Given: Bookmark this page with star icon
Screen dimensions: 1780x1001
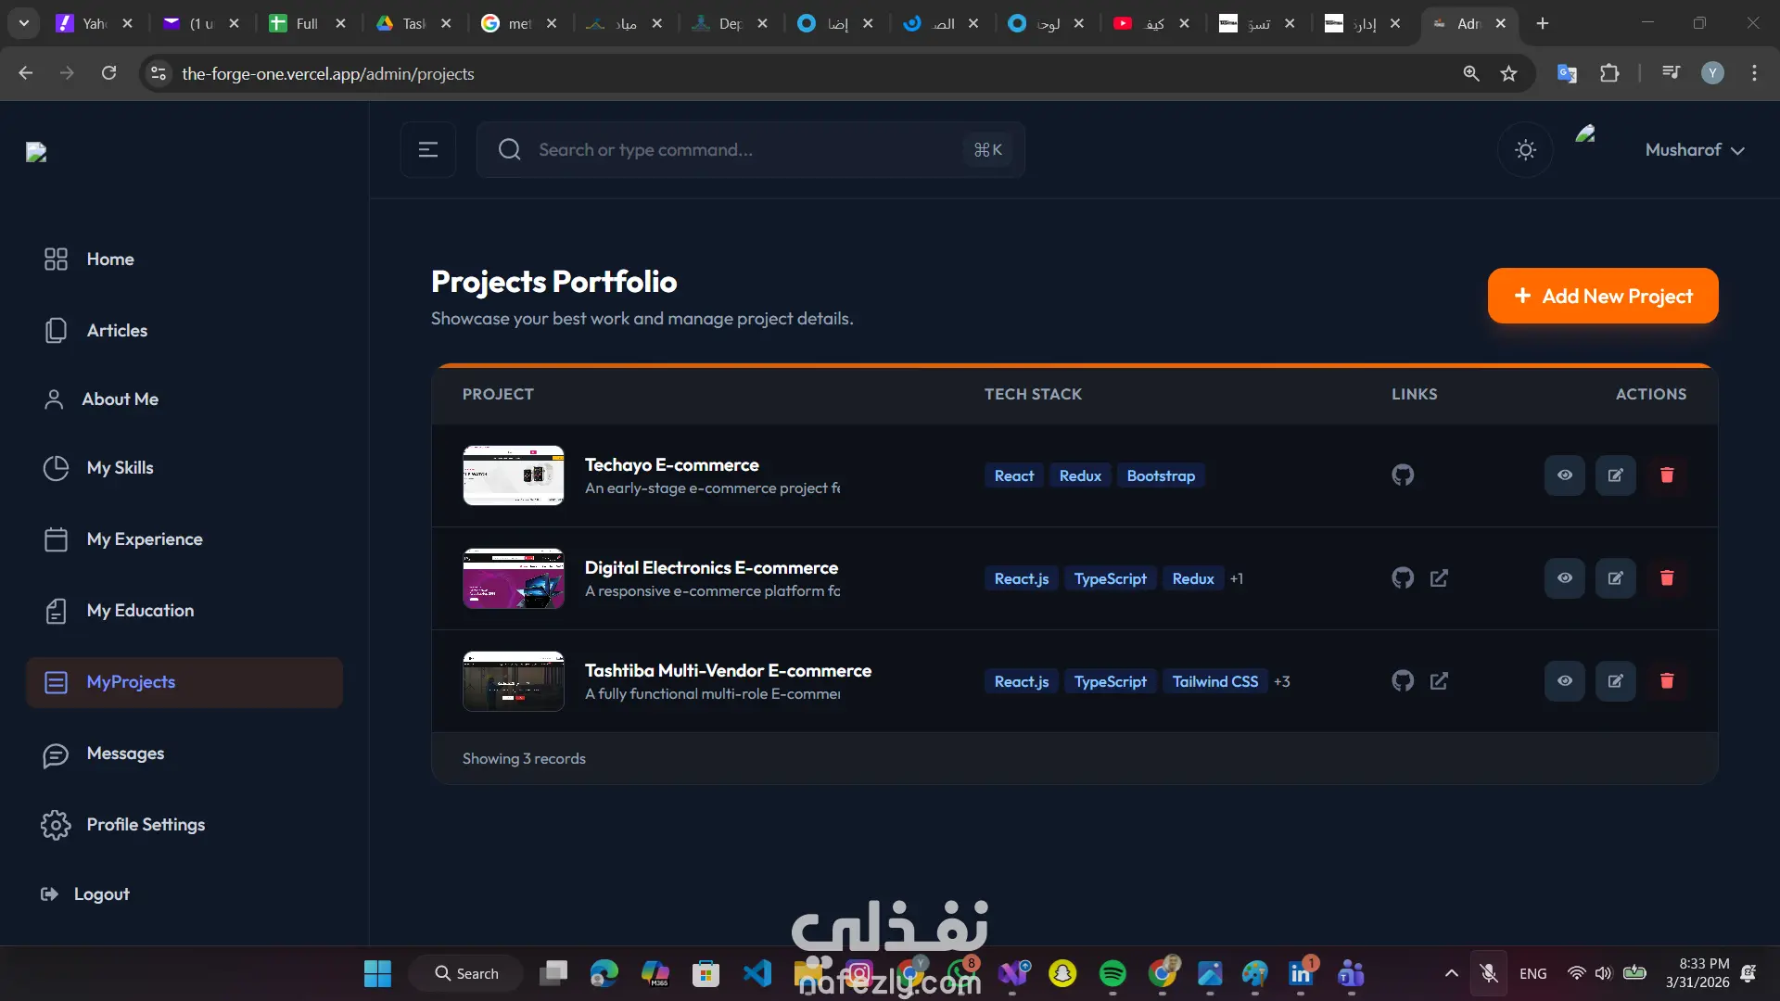Looking at the screenshot, I should coord(1508,73).
